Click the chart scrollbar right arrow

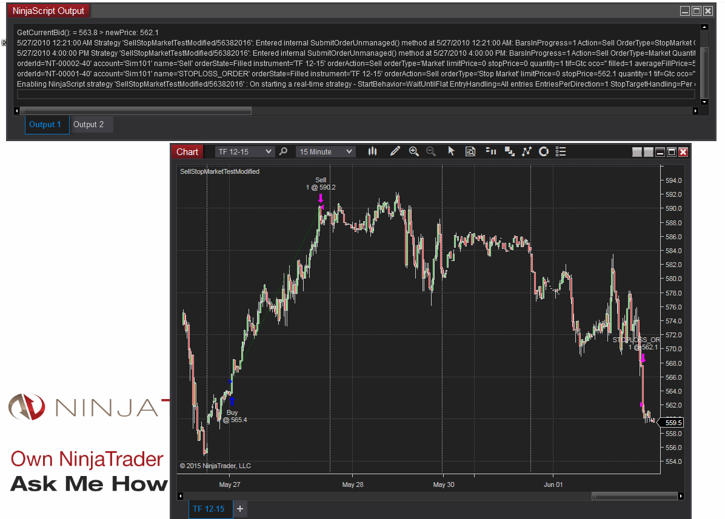[x=681, y=496]
